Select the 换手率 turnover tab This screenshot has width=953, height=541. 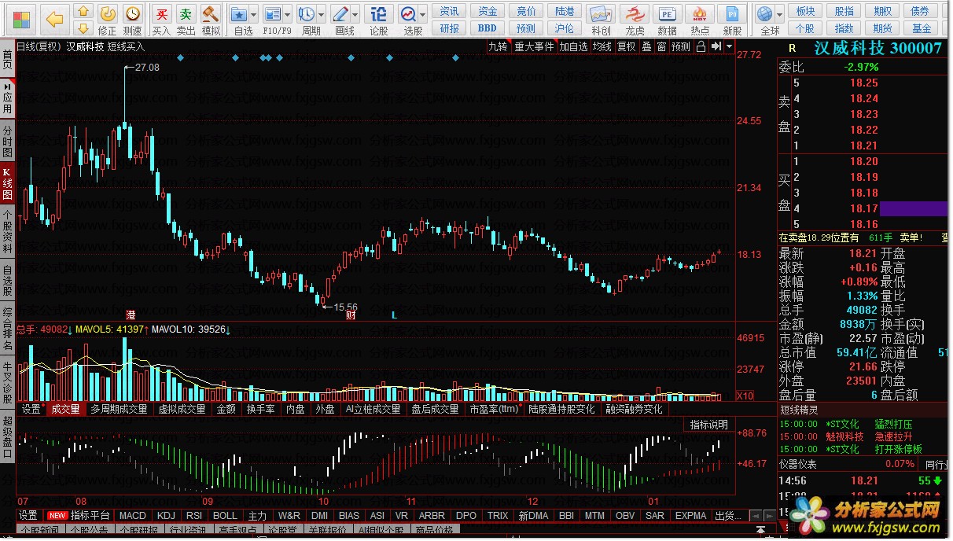tap(260, 409)
